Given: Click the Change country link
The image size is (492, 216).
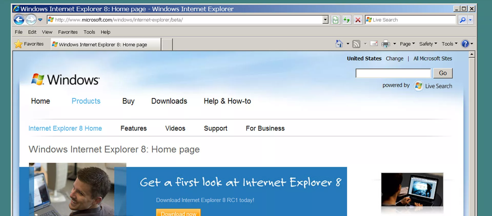Looking at the screenshot, I should pyautogui.click(x=394, y=59).
